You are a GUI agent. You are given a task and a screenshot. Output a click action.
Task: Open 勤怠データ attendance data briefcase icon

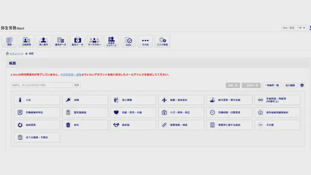pos(78,41)
